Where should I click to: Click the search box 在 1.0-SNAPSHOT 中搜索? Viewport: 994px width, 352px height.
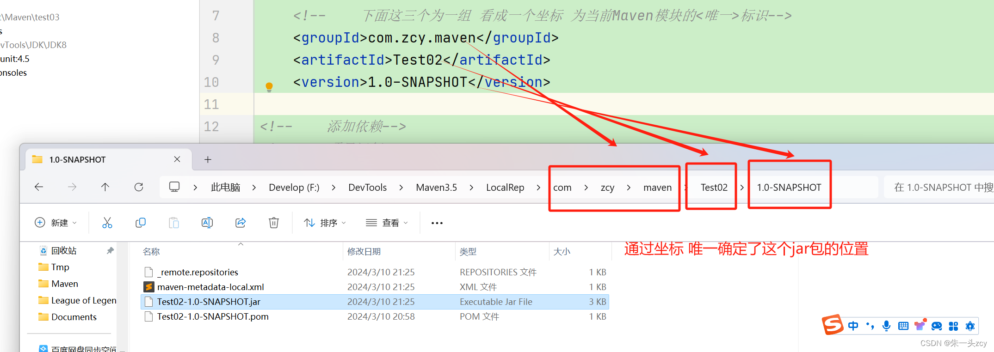click(939, 187)
